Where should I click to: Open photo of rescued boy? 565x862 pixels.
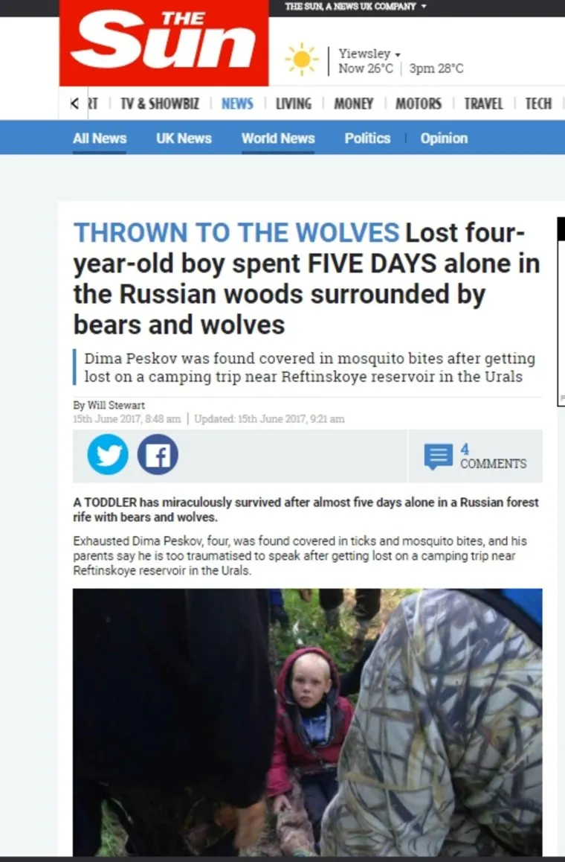[308, 722]
